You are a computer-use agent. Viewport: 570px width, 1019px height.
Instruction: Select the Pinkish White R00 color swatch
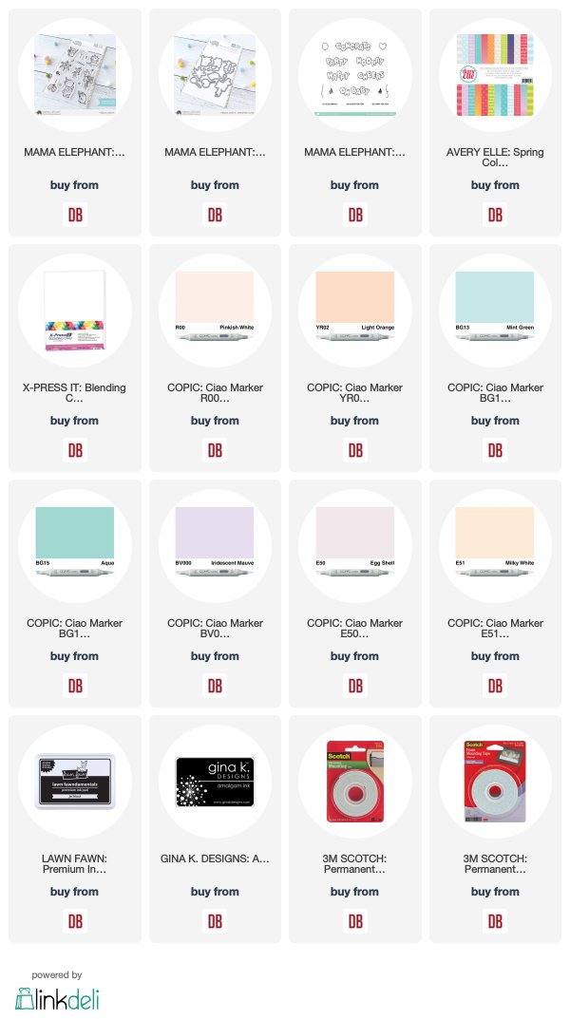point(215,297)
